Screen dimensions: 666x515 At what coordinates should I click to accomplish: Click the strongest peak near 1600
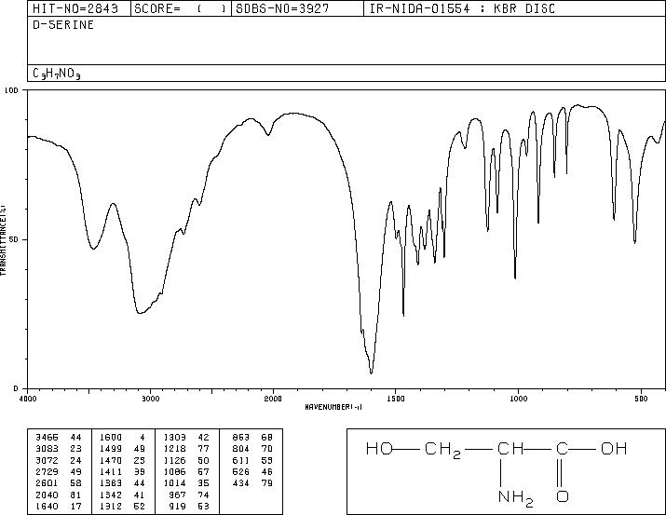point(372,373)
